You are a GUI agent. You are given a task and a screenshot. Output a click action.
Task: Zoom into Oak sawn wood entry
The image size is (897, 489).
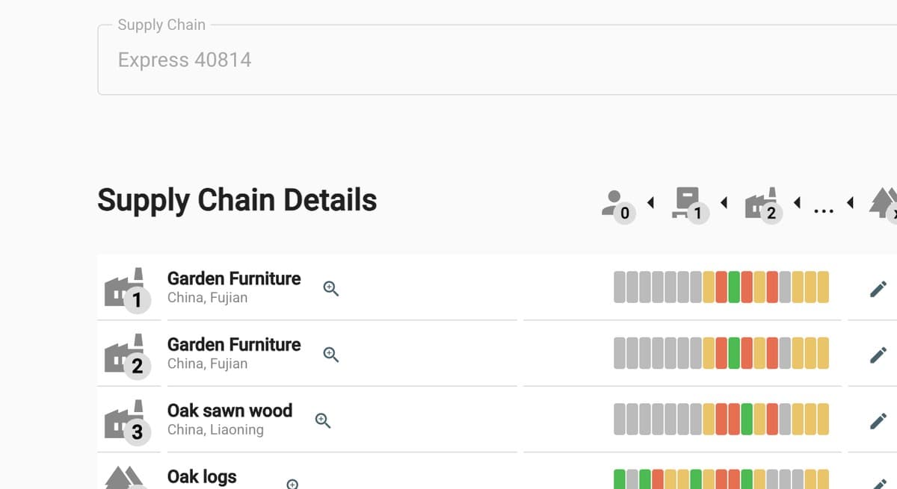click(323, 420)
